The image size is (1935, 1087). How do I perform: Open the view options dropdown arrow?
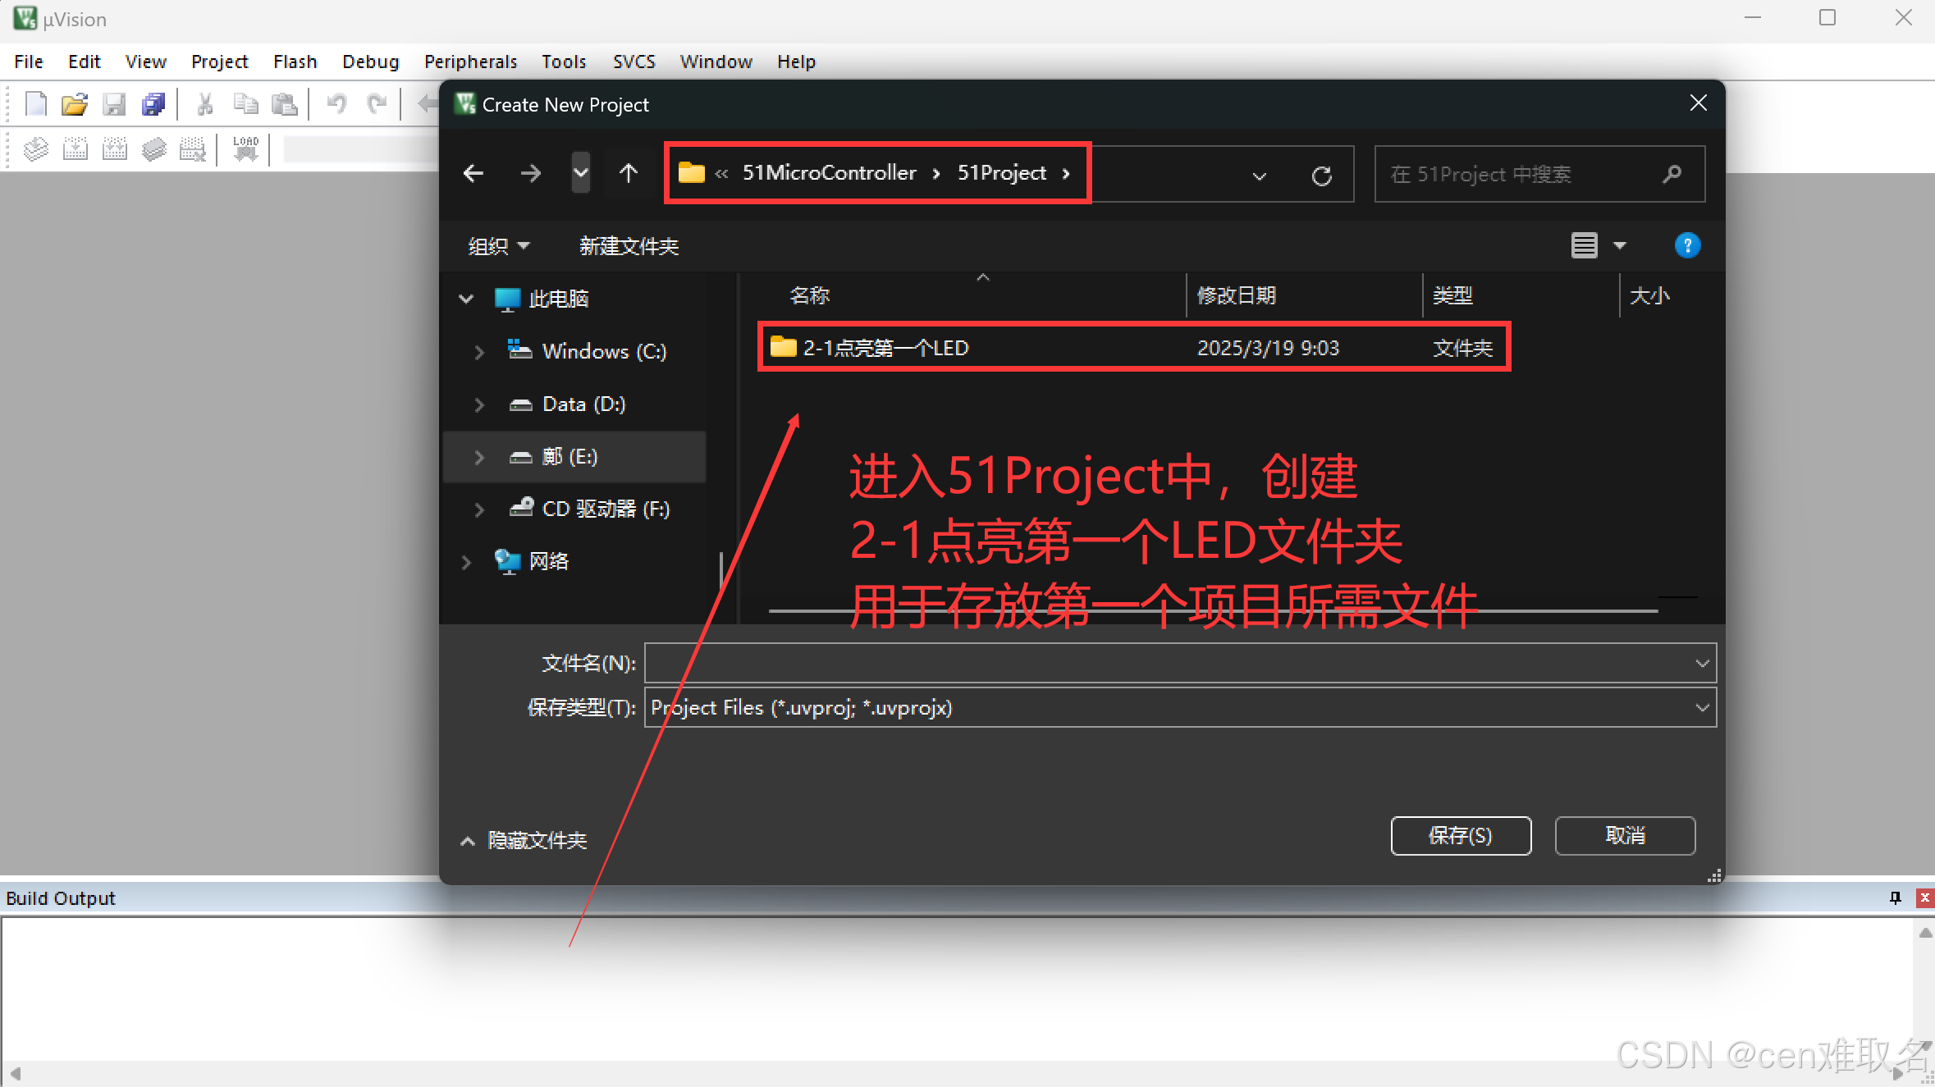1620,245
